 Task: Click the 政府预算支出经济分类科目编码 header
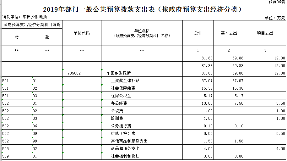tap(31, 24)
